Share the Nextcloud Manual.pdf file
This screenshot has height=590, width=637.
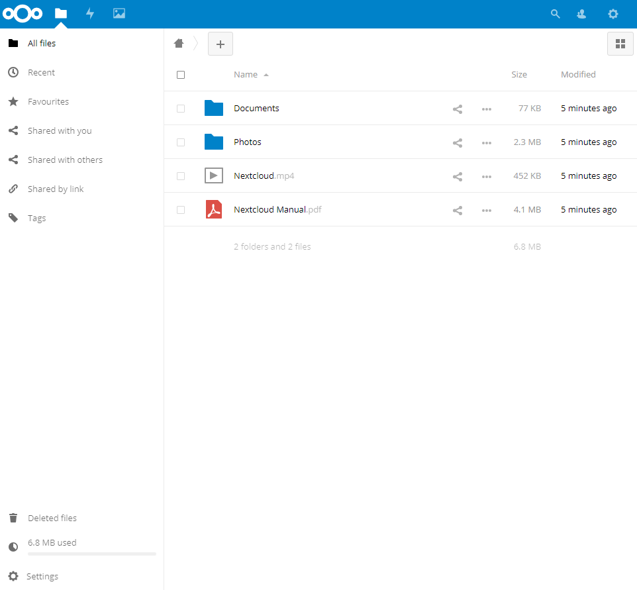pyautogui.click(x=458, y=210)
